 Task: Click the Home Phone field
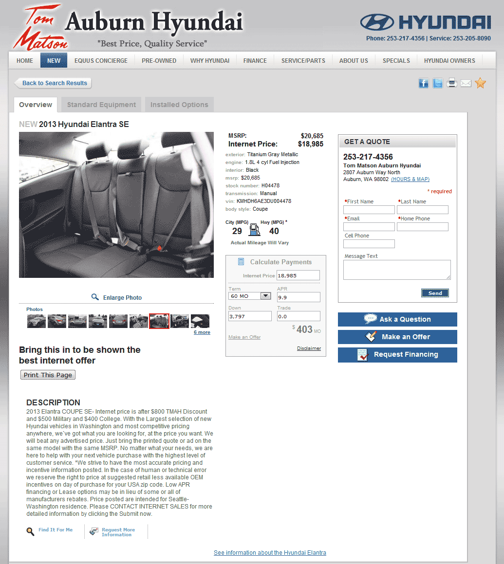coord(423,227)
